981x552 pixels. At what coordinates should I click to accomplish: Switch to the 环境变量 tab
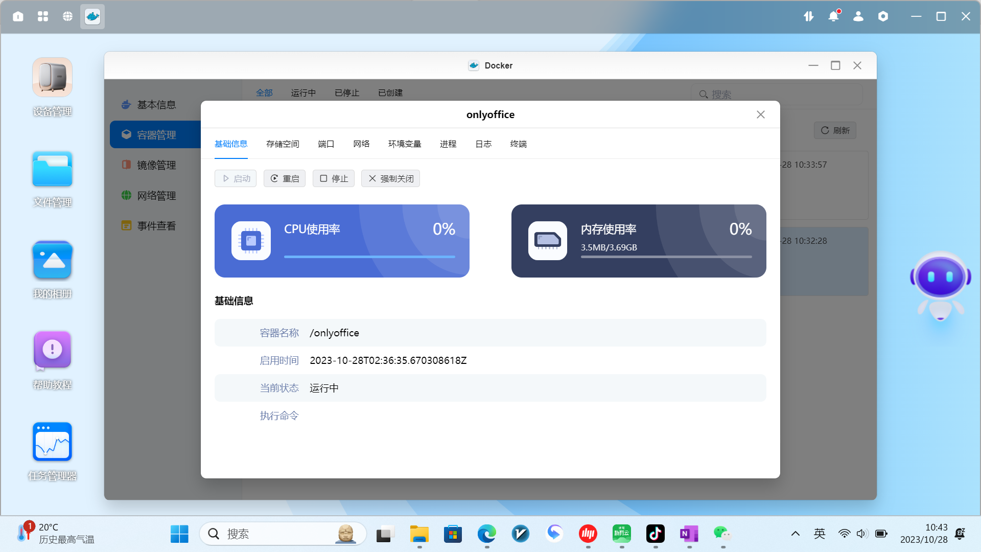click(x=404, y=144)
